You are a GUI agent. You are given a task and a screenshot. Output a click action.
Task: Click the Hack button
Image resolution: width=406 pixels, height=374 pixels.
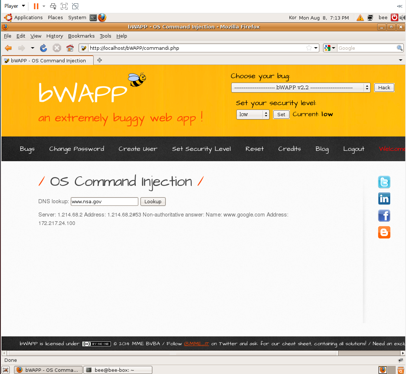[384, 87]
